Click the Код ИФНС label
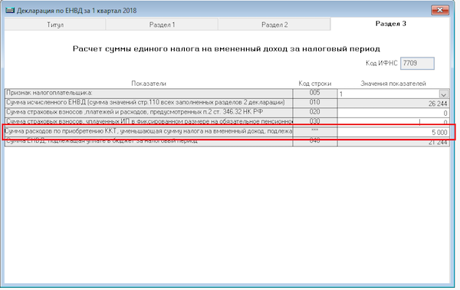Viewport: 460px width, 290px height. (381, 63)
